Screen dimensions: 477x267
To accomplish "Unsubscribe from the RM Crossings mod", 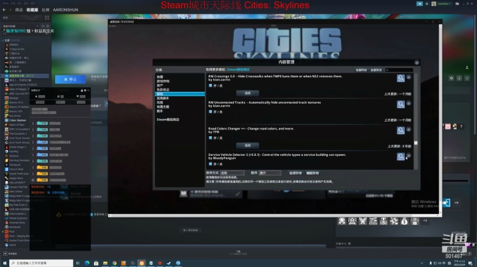I will coord(409,77).
